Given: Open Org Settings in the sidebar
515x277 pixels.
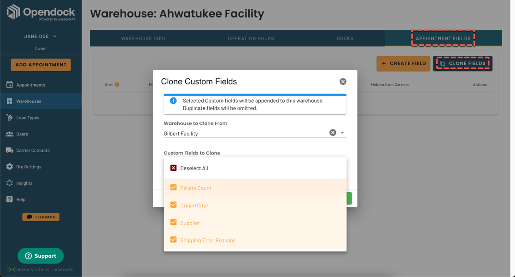Looking at the screenshot, I should (41, 167).
